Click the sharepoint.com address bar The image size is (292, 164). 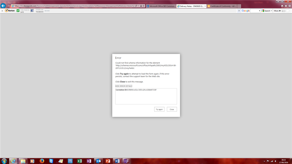click(74, 6)
